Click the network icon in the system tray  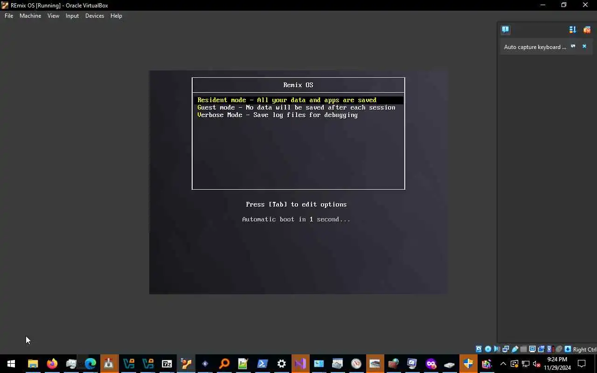point(526,364)
